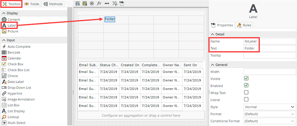Click the Tooltip input field
This screenshot has width=297, height=126.
click(270, 55)
